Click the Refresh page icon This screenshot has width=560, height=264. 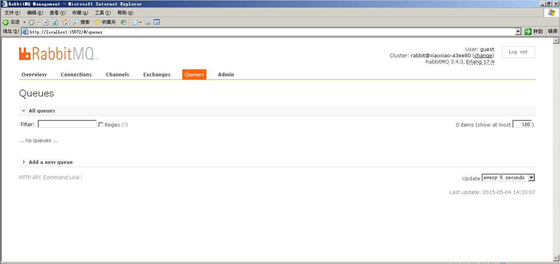55,23
